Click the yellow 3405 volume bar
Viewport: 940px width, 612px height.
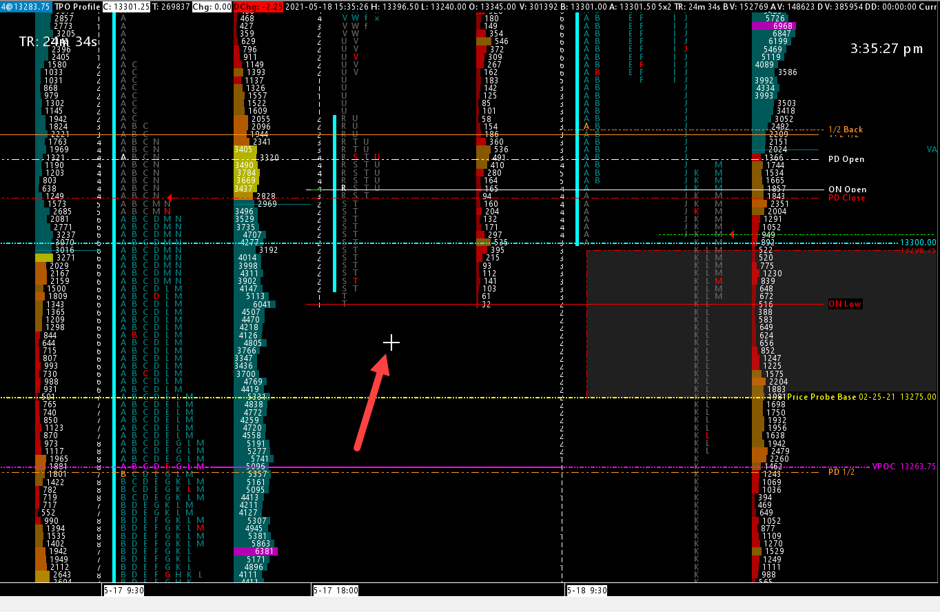click(x=245, y=149)
